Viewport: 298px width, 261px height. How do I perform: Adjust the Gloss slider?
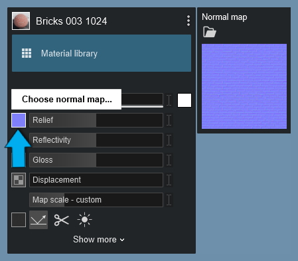tap(96, 160)
